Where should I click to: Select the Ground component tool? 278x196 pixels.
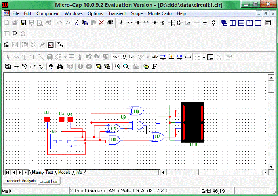[121, 23]
